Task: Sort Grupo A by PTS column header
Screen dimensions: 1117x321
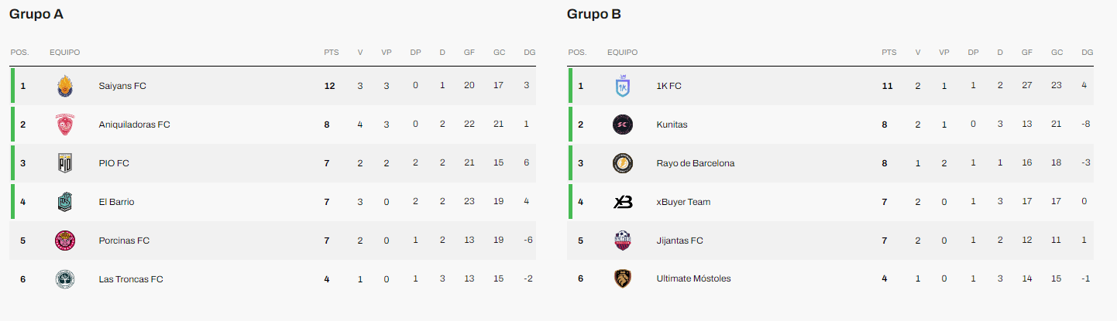Action: tap(332, 53)
